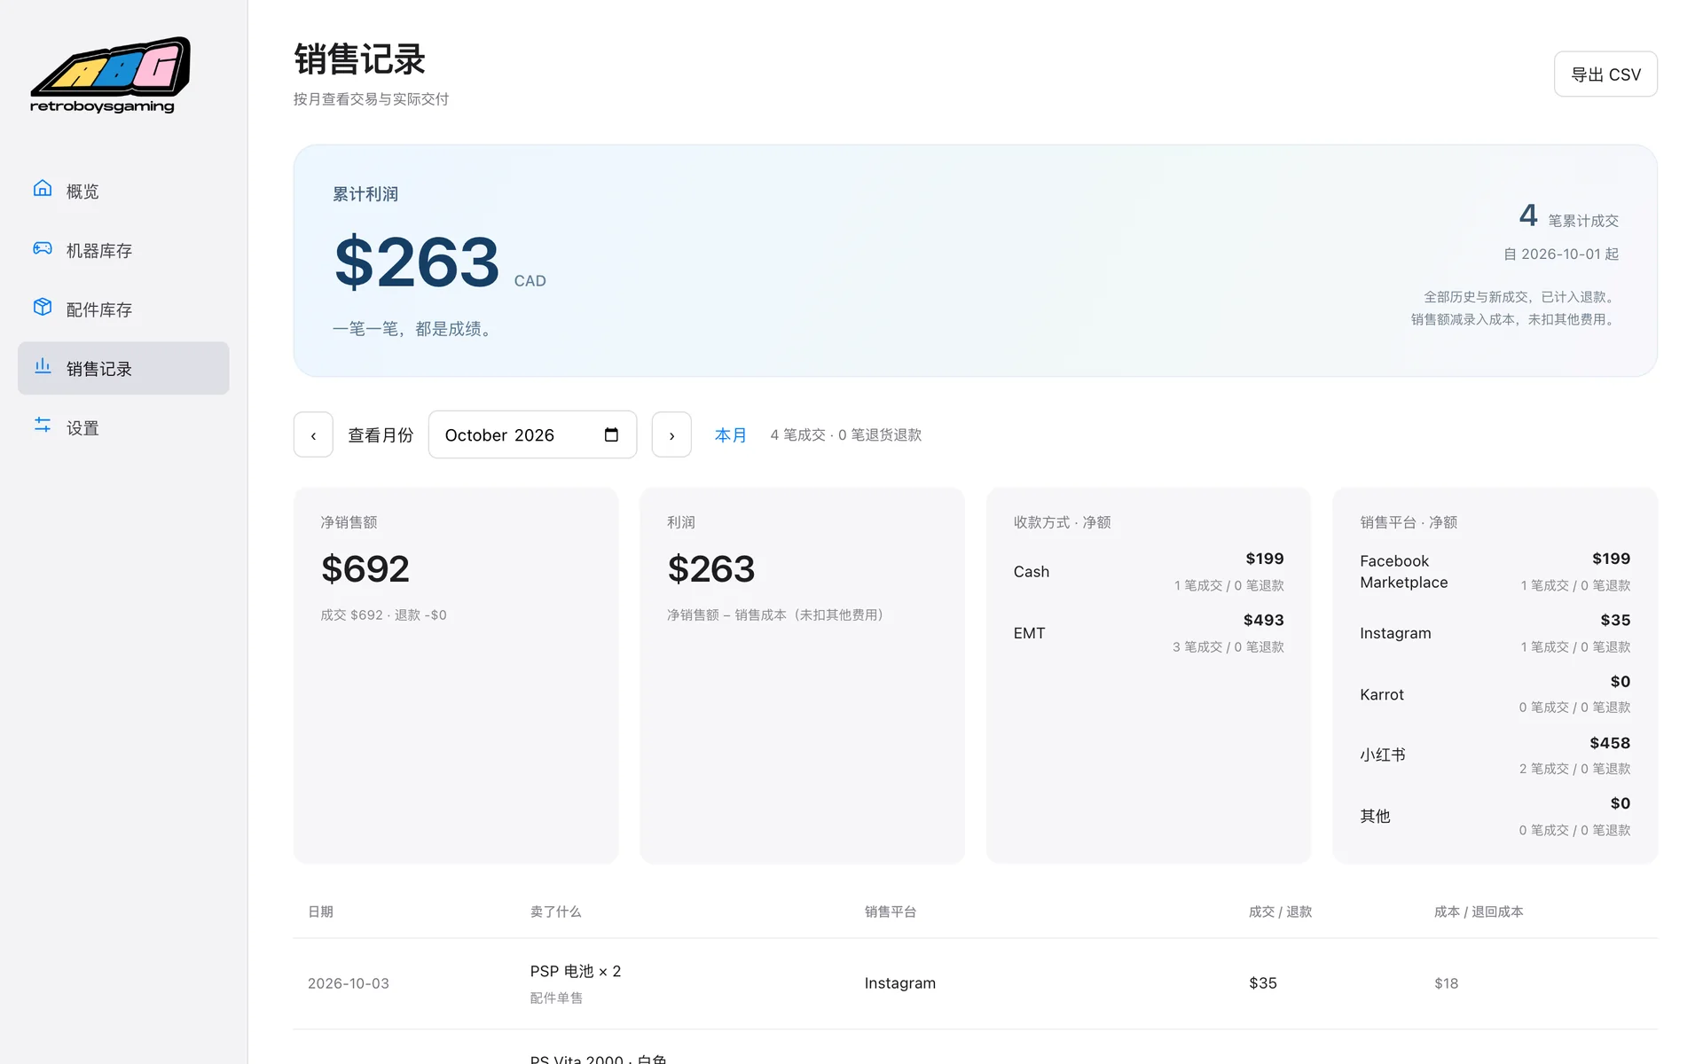Viewport: 1703px width, 1064px height.
Task: Click the $35 amount in table row
Action: click(1263, 983)
